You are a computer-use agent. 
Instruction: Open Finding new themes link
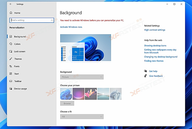click(154, 61)
